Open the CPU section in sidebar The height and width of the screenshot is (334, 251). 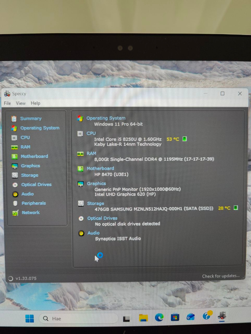point(25,137)
